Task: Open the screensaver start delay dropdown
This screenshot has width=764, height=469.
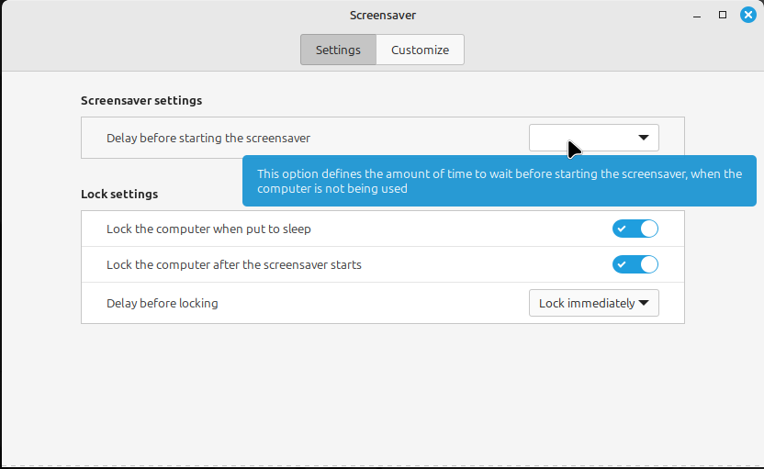Action: click(x=593, y=138)
